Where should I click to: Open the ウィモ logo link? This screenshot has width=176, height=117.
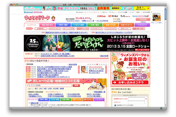click(125, 16)
